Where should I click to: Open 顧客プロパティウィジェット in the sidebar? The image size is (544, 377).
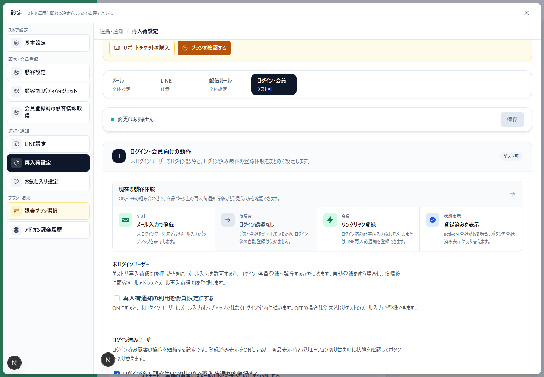click(x=48, y=91)
